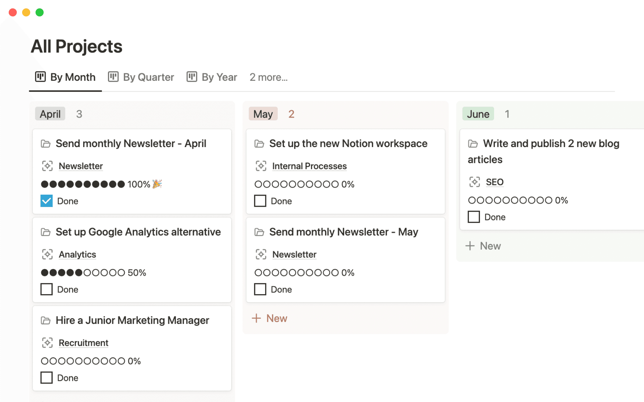This screenshot has height=402, width=644.
Task: Uncheck Done on Send monthly Newsletter - April
Action: [x=47, y=201]
